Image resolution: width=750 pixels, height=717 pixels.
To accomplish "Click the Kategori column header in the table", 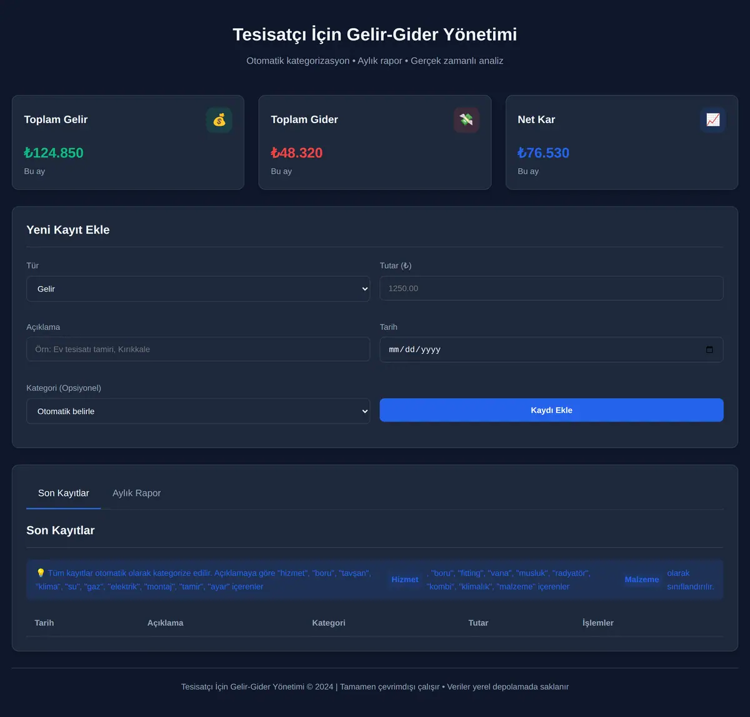I will click(x=329, y=623).
